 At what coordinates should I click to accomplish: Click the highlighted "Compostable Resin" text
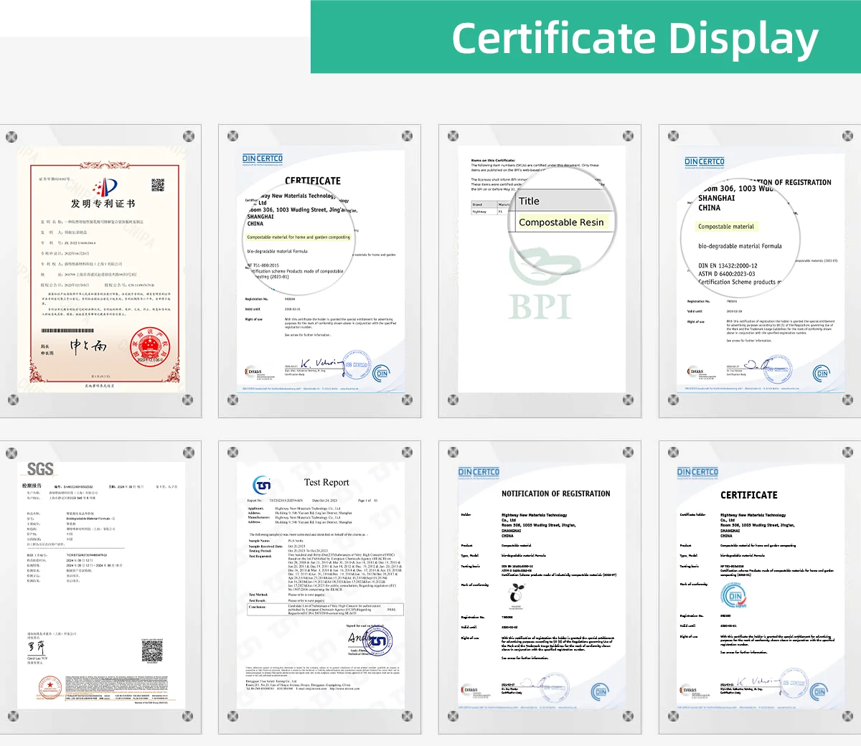[561, 222]
